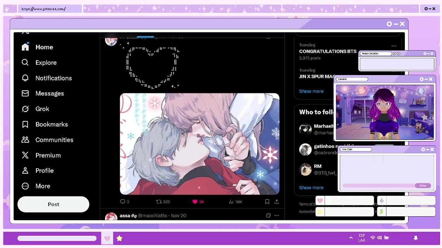Open the Marhaeh profile avatar
This screenshot has height=248, width=442.
click(x=305, y=129)
